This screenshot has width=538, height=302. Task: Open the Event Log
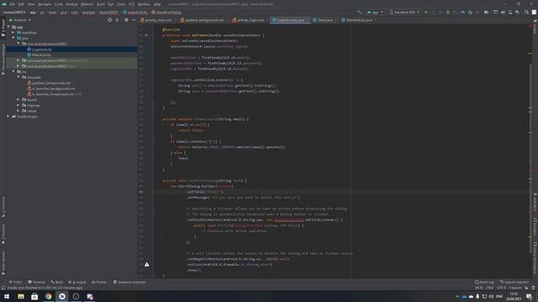tap(484, 282)
